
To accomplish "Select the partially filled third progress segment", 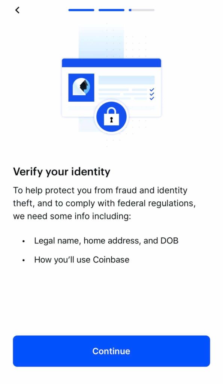I will [x=141, y=9].
